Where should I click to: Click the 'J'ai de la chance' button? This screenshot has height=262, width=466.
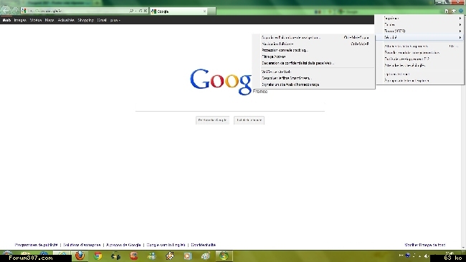[x=249, y=120]
